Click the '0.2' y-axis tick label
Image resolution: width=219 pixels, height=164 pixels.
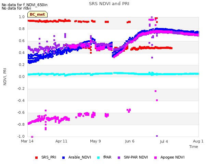[x=22, y=65]
